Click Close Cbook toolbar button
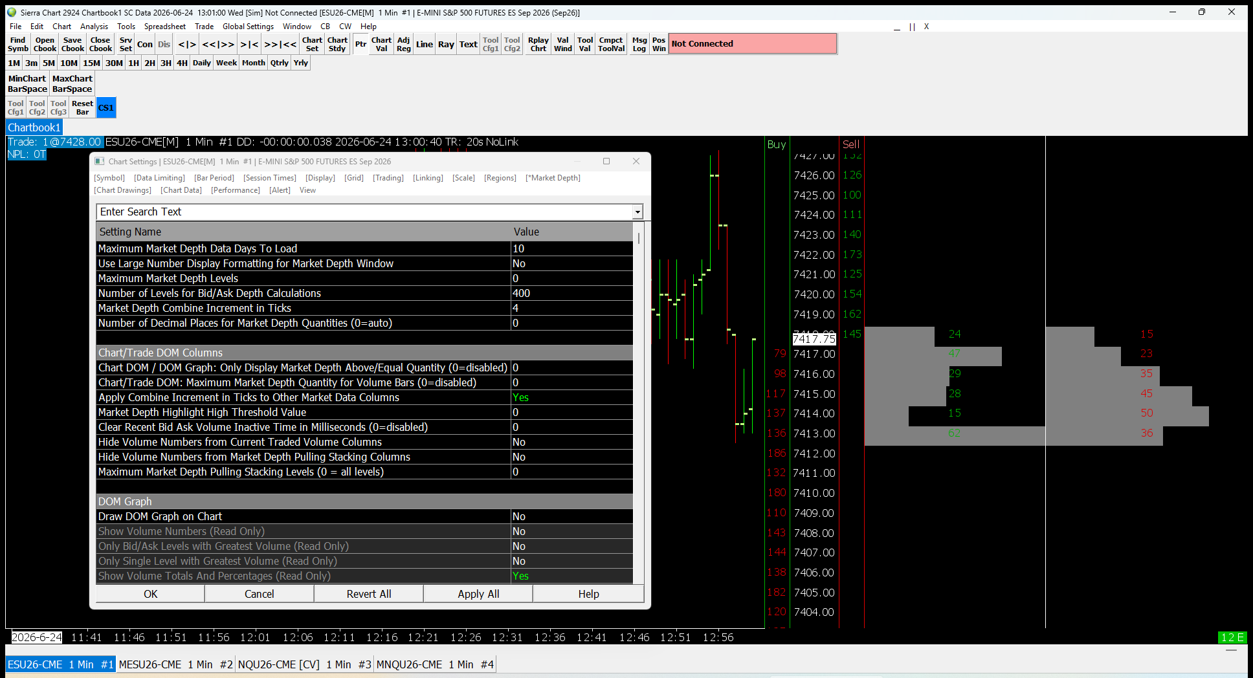1253x678 pixels. point(100,44)
